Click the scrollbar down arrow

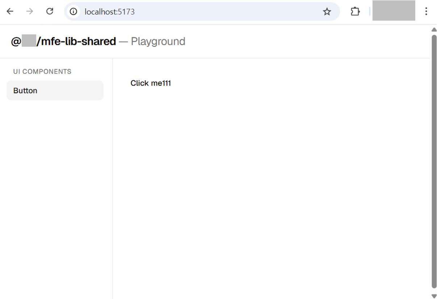click(434, 295)
